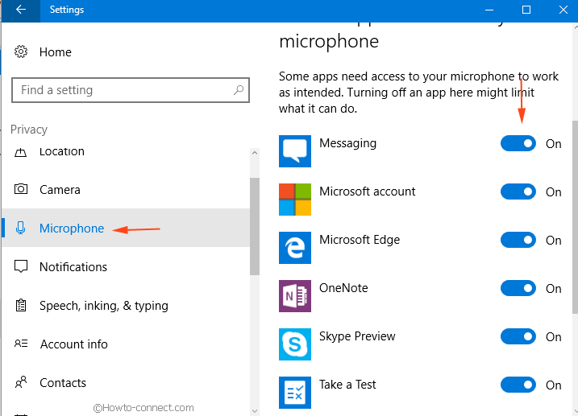578x416 pixels.
Task: Turn off Take a Test microphone toggle
Action: tap(518, 385)
